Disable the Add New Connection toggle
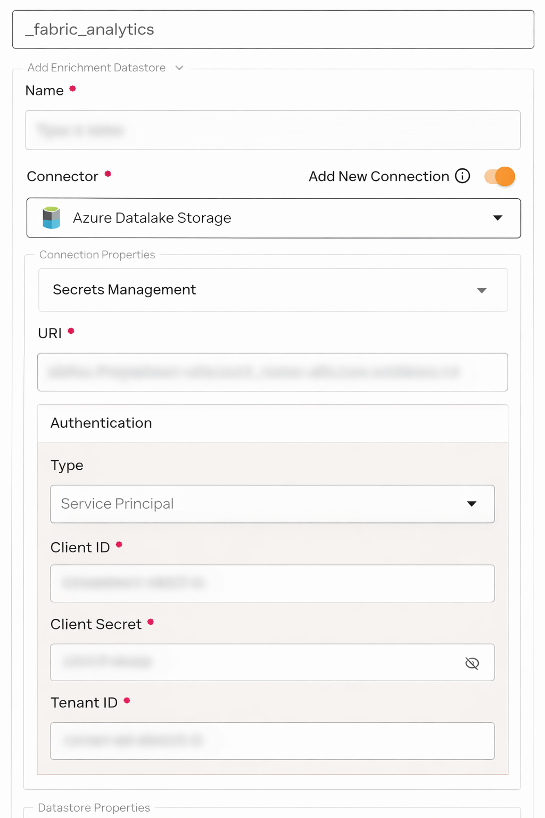Screen dimensions: 545x818 tap(500, 176)
